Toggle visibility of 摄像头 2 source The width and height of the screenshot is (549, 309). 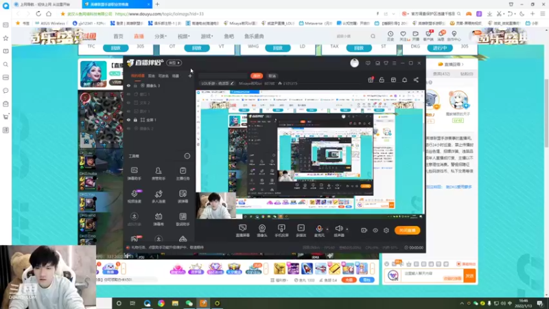pyautogui.click(x=128, y=128)
